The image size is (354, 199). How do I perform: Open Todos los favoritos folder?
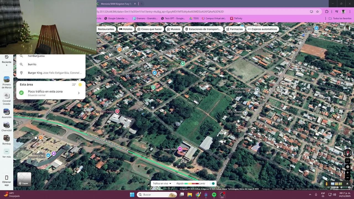340,19
